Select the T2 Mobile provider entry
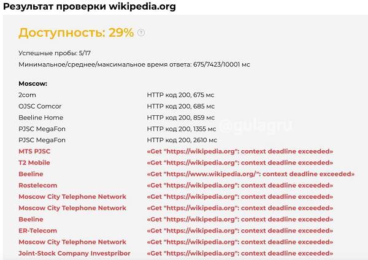The height and width of the screenshot is (260, 368). click(34, 162)
